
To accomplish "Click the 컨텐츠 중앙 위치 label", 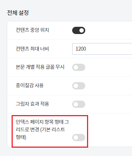I will click(32, 30).
